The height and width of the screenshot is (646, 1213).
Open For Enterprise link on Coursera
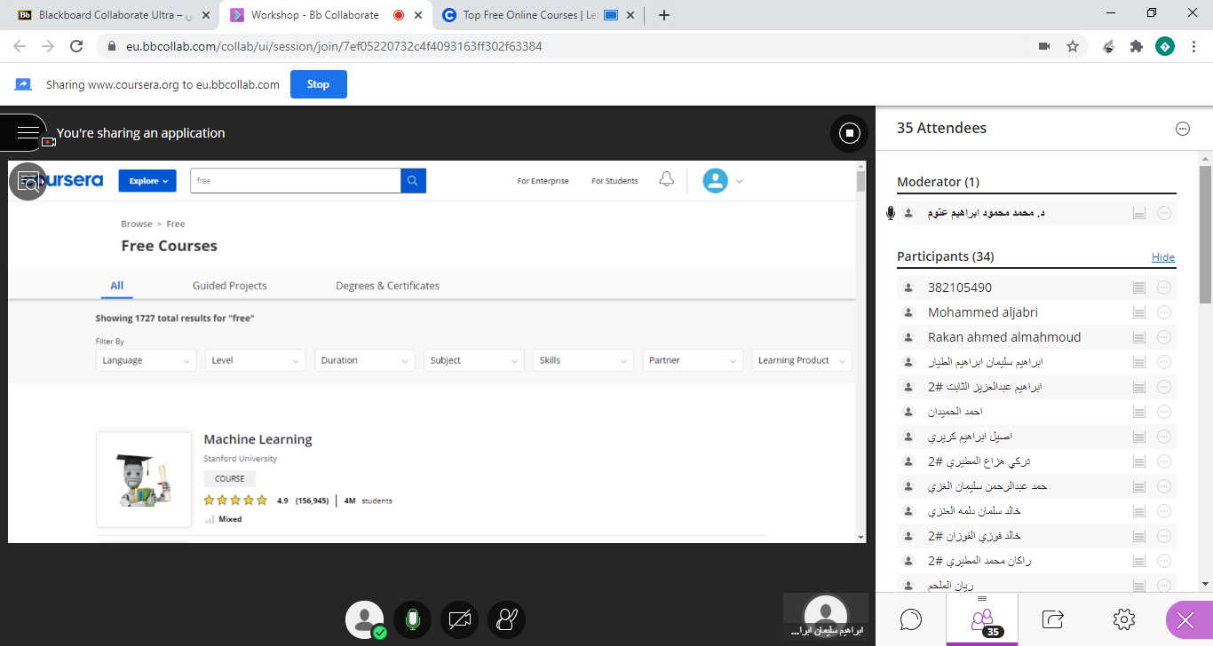point(543,181)
